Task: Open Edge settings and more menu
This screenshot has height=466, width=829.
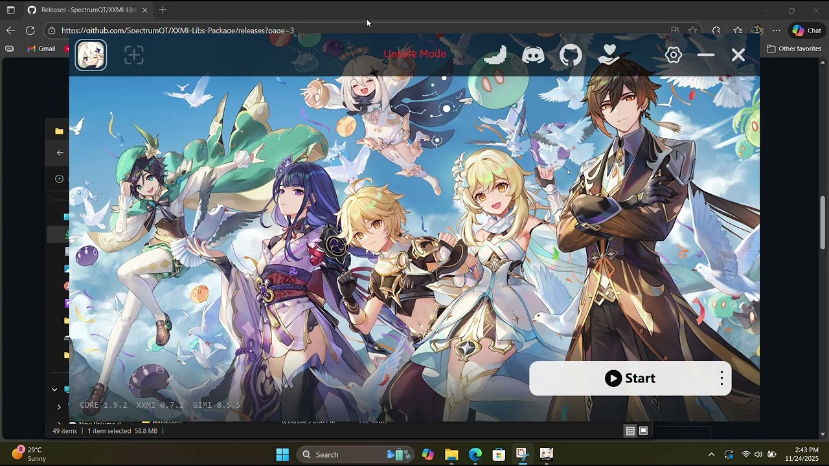Action: 777,30
